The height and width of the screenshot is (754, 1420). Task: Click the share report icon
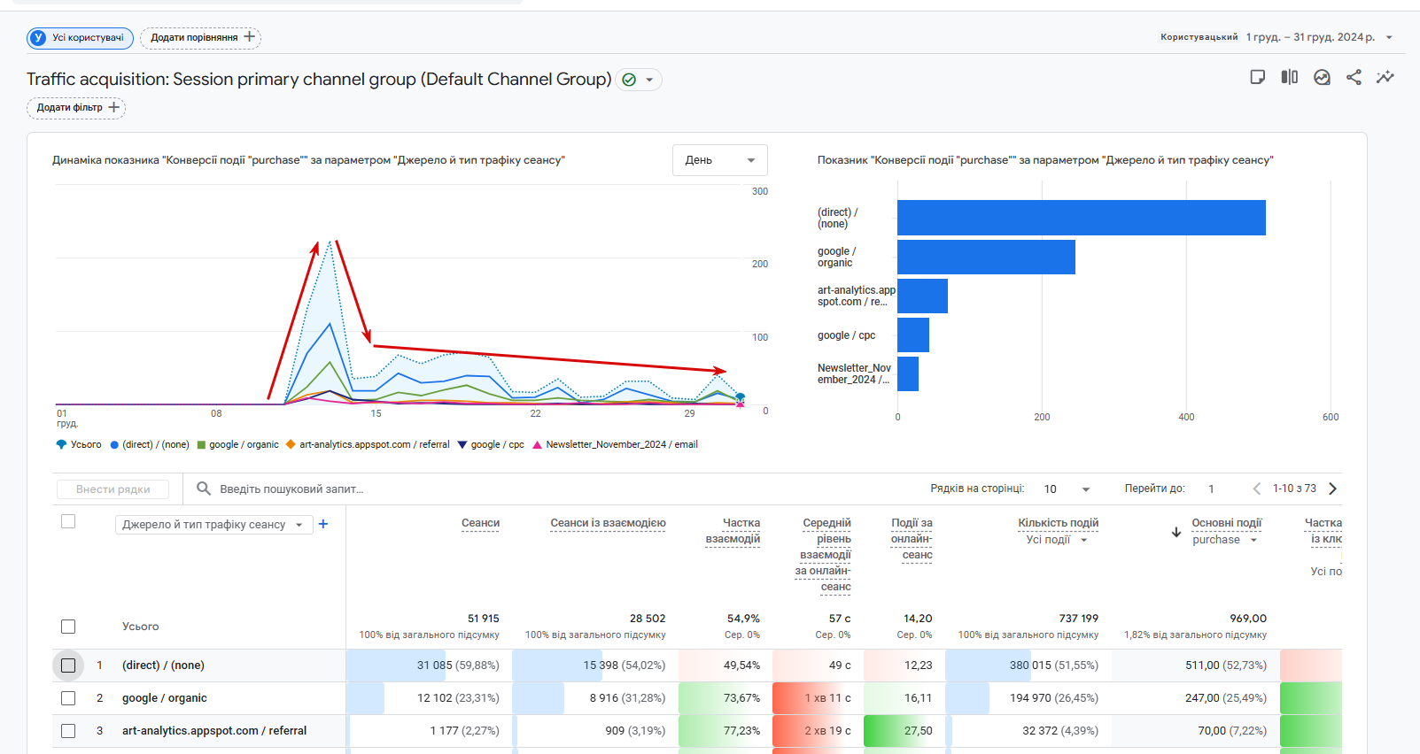pos(1354,77)
